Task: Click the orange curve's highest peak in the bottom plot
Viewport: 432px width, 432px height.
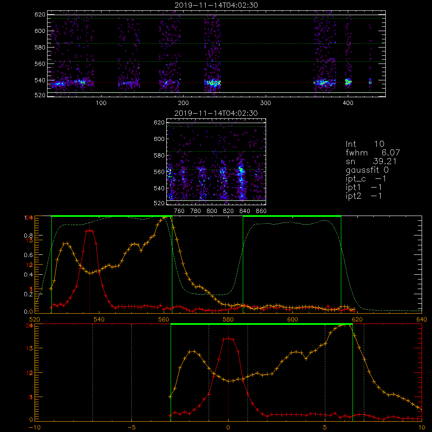Action: (x=347, y=325)
